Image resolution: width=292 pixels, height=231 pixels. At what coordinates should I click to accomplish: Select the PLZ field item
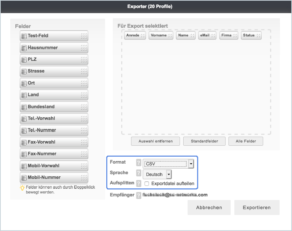(54, 59)
